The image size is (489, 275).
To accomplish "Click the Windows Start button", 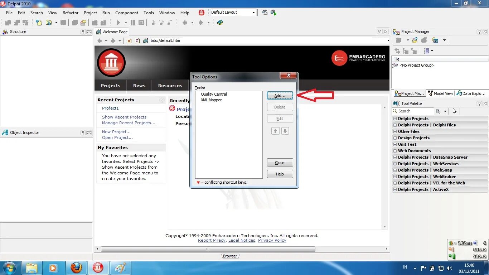I will (9, 267).
